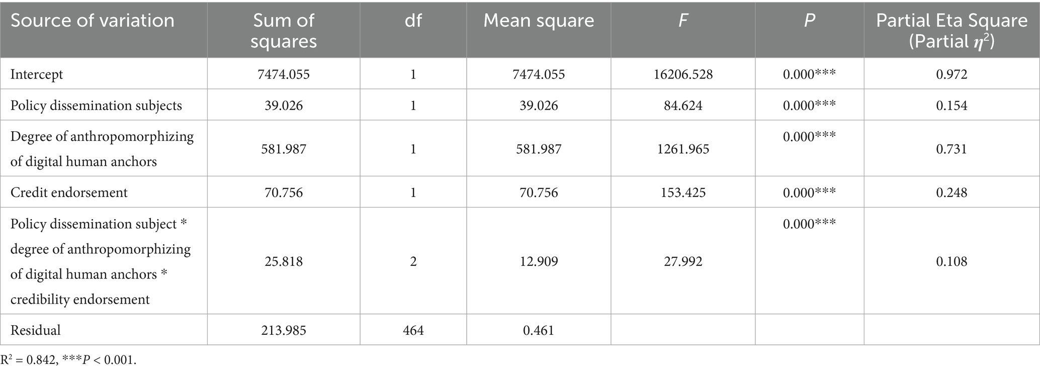Click the italic 'P' column header
The height and width of the screenshot is (372, 1040).
click(809, 21)
